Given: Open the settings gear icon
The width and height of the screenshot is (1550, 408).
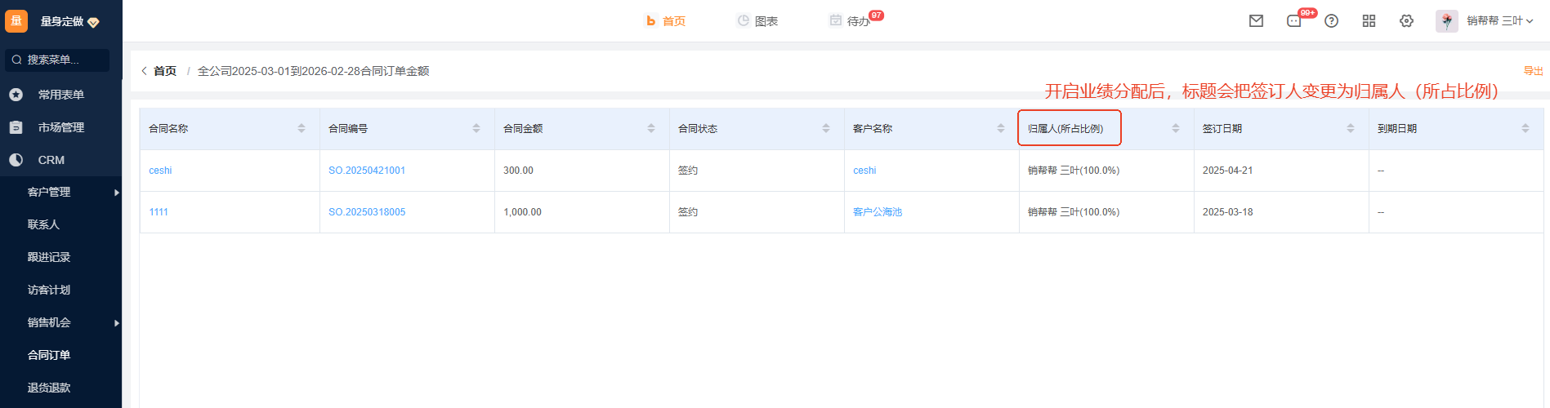Looking at the screenshot, I should (x=1406, y=21).
